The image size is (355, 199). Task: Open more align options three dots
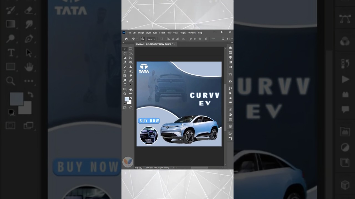[213, 39]
